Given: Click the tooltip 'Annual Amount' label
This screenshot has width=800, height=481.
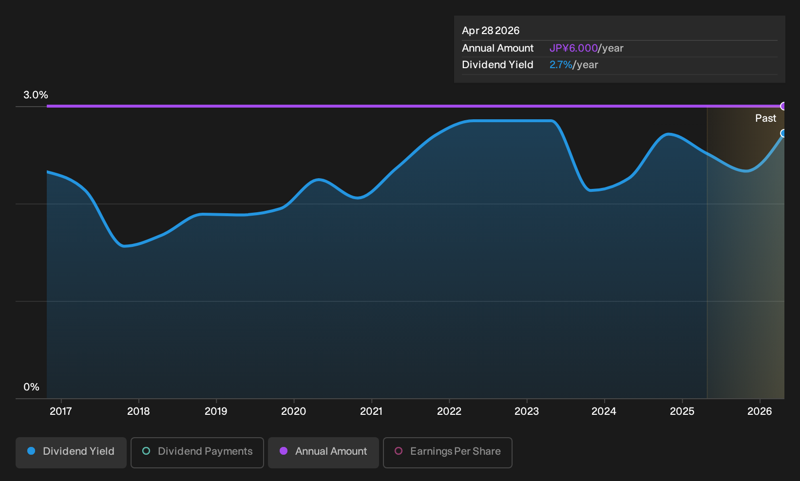Looking at the screenshot, I should 498,48.
